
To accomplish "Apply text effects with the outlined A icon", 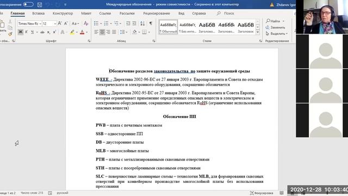I will [63, 32].
